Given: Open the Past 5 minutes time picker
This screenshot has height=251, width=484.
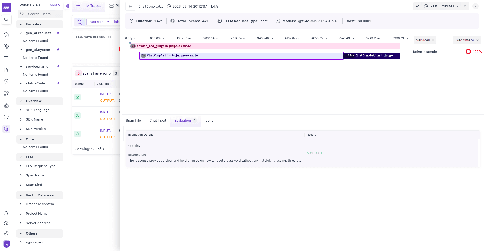Looking at the screenshot, I should (441, 6).
